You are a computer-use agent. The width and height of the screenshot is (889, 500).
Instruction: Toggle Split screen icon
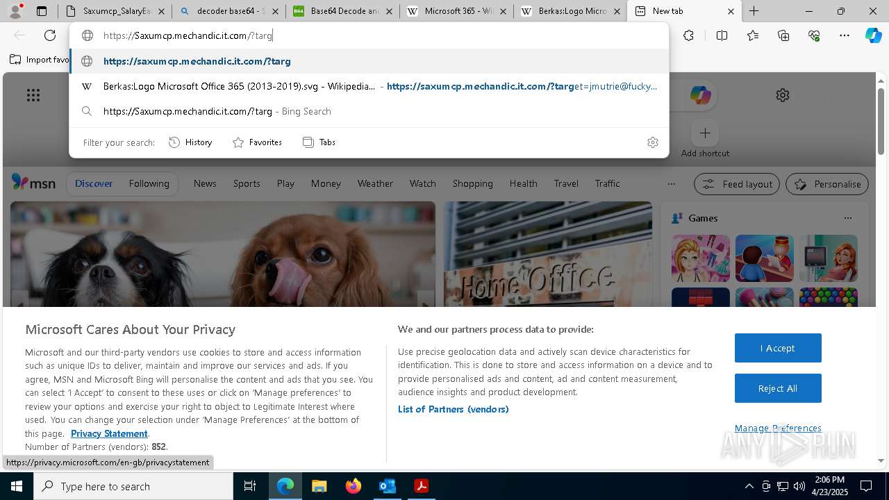click(x=722, y=35)
